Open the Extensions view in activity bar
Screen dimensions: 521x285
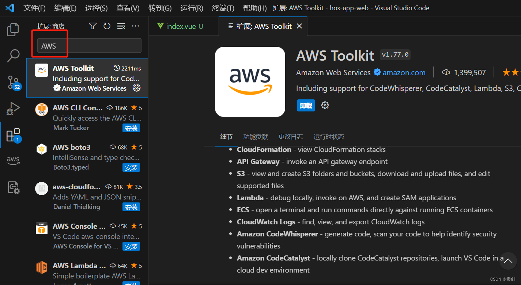click(14, 135)
